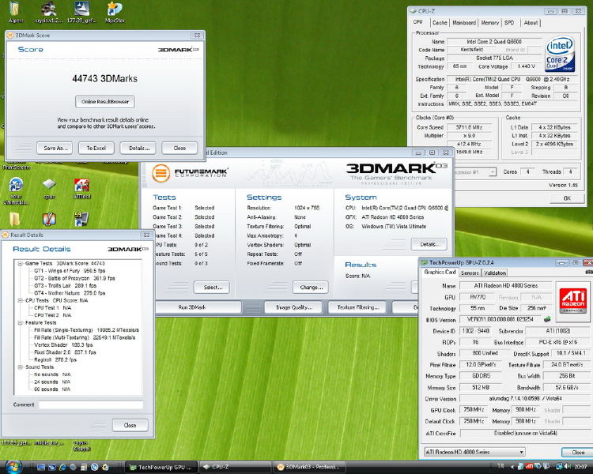
Task: Click Close in Result Details window
Action: pos(130,425)
